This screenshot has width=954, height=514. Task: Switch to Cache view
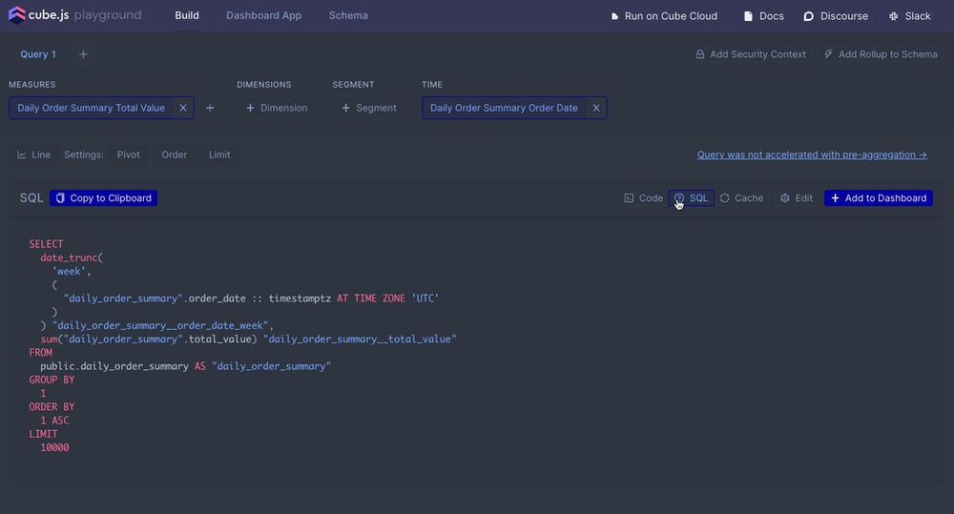point(741,197)
